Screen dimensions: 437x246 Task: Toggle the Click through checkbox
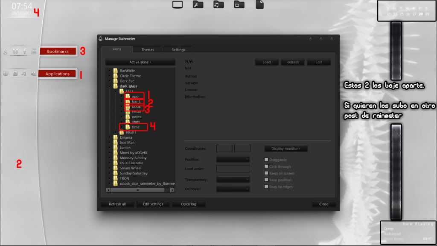[266, 166]
